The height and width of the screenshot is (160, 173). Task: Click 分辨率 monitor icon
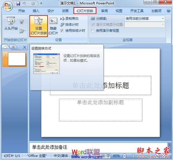coord(93,19)
